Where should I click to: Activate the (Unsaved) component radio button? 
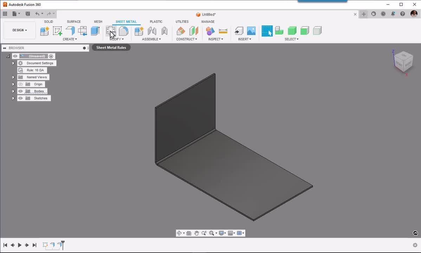(51, 56)
